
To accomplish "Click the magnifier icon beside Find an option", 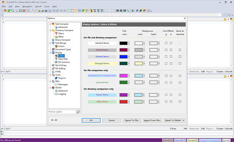I will (78, 112).
